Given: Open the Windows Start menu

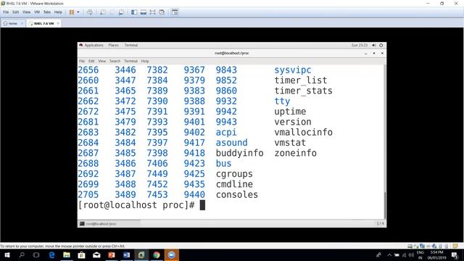Looking at the screenshot, I should point(7,255).
